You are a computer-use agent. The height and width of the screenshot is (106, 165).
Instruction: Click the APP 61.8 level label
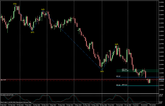coord(125,85)
